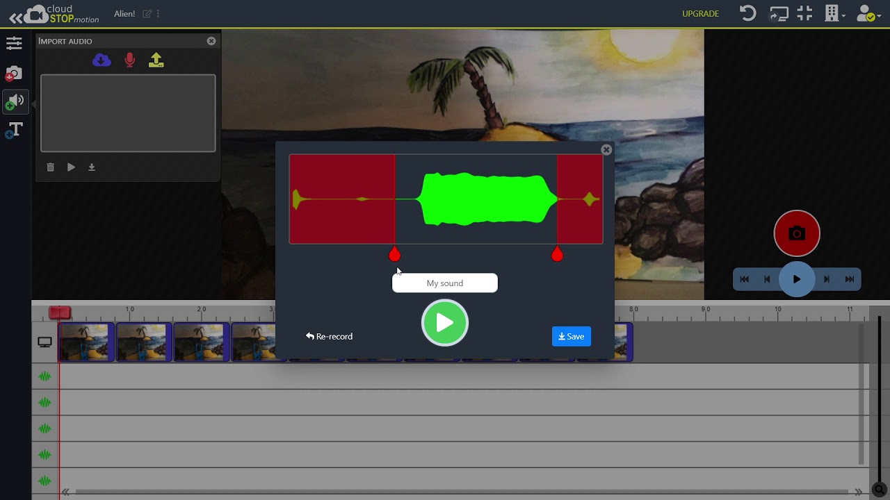Play the animation with blue play button
890x500 pixels.
pyautogui.click(x=797, y=279)
